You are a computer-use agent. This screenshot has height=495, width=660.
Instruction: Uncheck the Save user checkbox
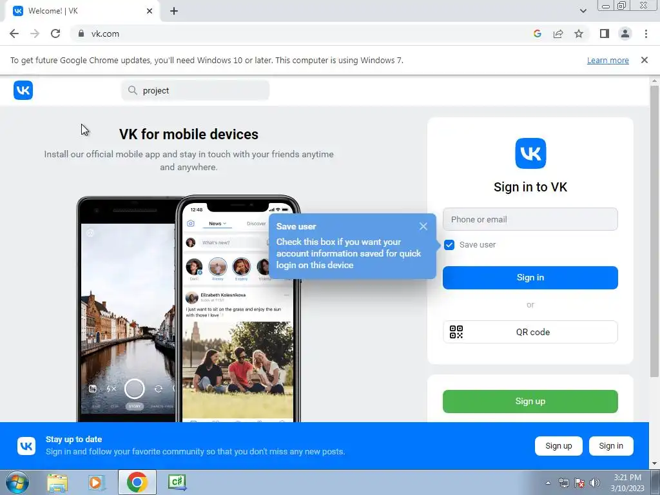click(449, 244)
